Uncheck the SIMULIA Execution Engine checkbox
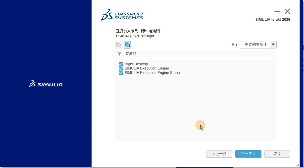Screen dimensions: 304x168 [121, 68]
